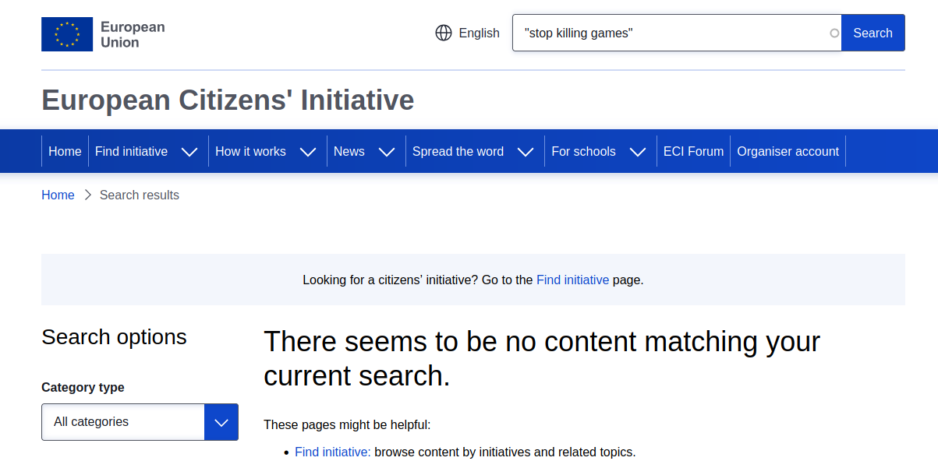The width and height of the screenshot is (938, 461).
Task: Open the News menu item
Action: point(349,152)
